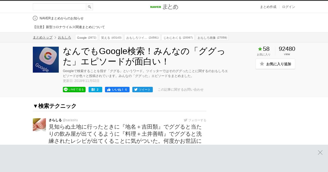Click the article title なんでもGoogle検索
This screenshot has width=328, height=172.
pyautogui.click(x=144, y=56)
